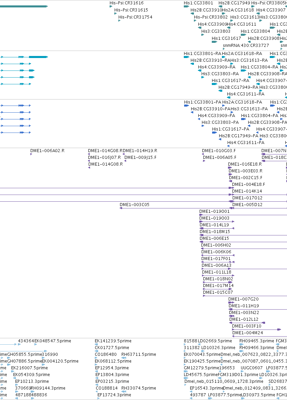Select protein His4:CG31611-PA
287x400 pixels.
(x=246, y=143)
